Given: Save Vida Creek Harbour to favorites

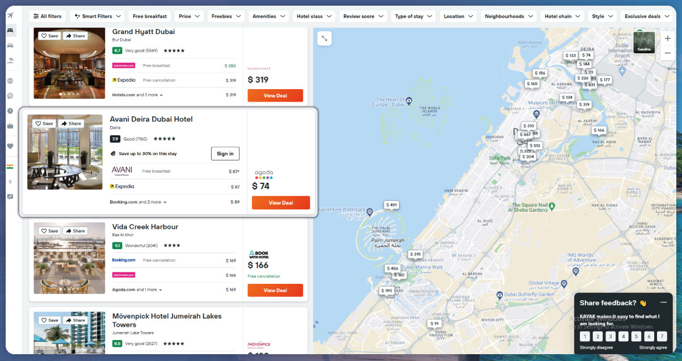Looking at the screenshot, I should coord(49,231).
